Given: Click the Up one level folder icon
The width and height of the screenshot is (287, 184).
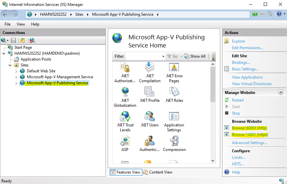Looking at the screenshot, I should (23, 40).
